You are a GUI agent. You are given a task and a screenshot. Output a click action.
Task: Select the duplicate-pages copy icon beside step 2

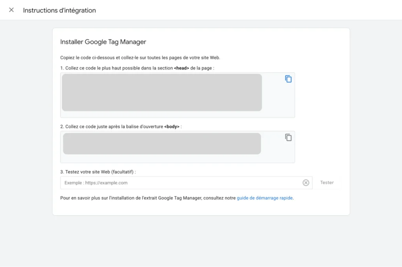[x=289, y=137]
